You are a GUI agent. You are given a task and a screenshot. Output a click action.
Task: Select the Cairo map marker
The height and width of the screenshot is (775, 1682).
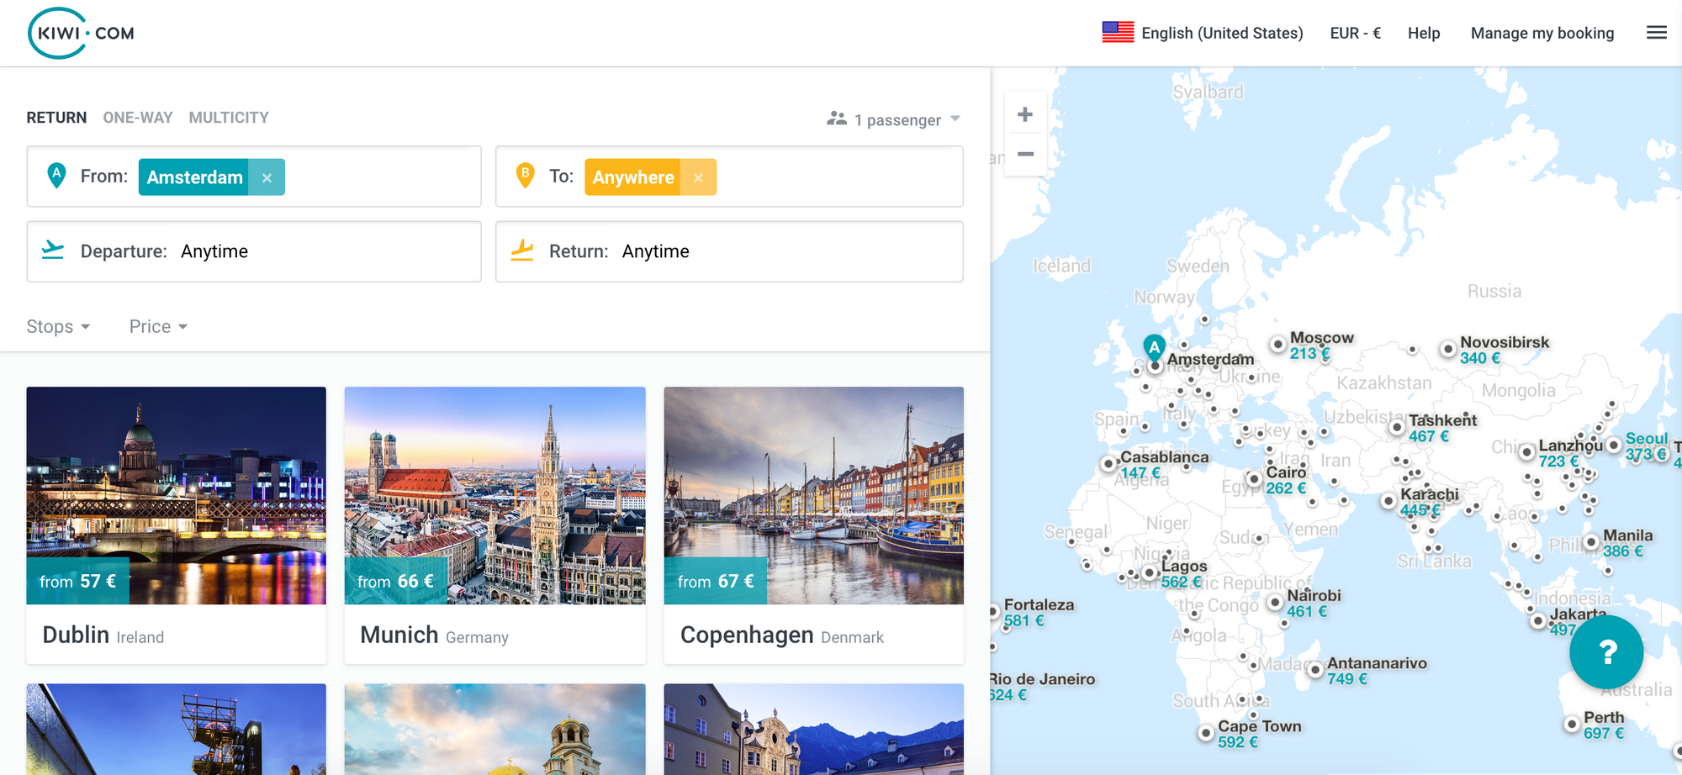click(1254, 479)
